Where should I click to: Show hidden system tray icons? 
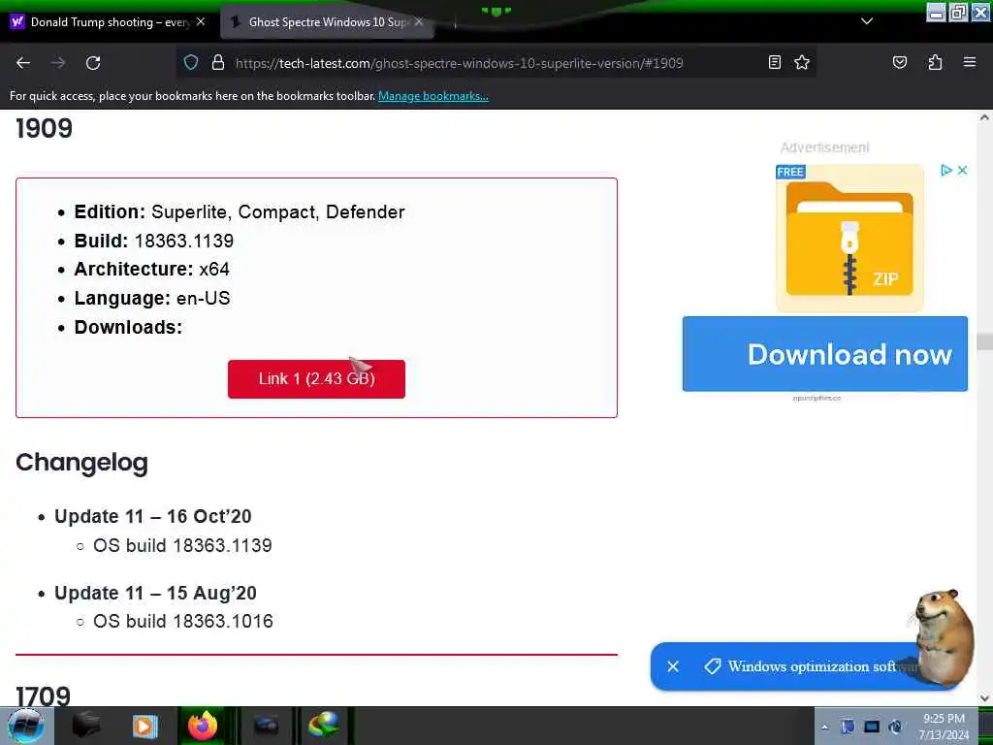824,728
